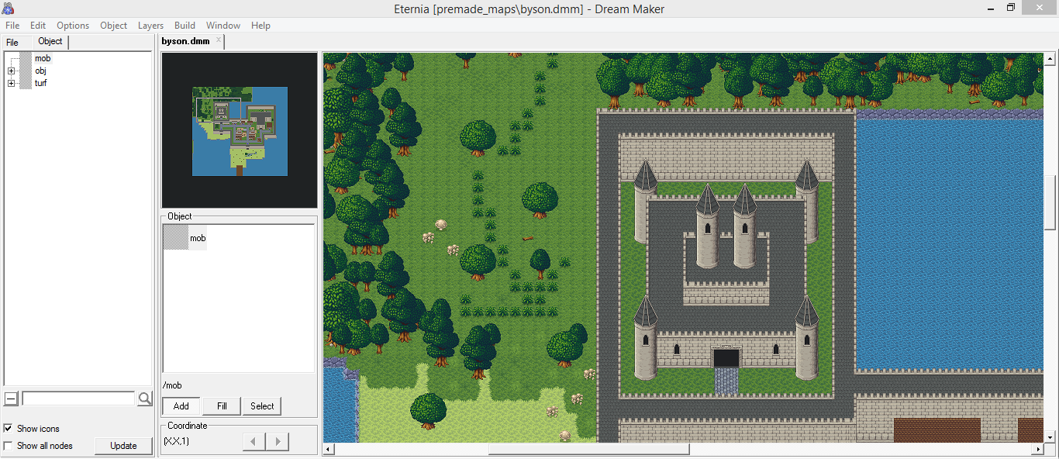Click the map vertical scrollbar thumb
1059x459 pixels.
(x=1050, y=203)
